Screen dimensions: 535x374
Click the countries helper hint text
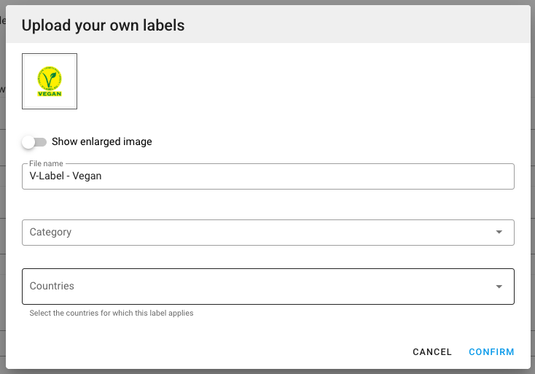(112, 313)
